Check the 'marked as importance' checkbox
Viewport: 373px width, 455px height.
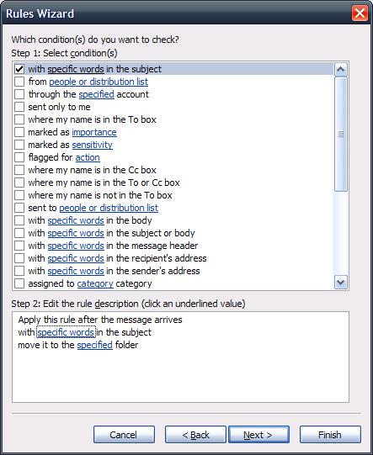click(x=19, y=132)
